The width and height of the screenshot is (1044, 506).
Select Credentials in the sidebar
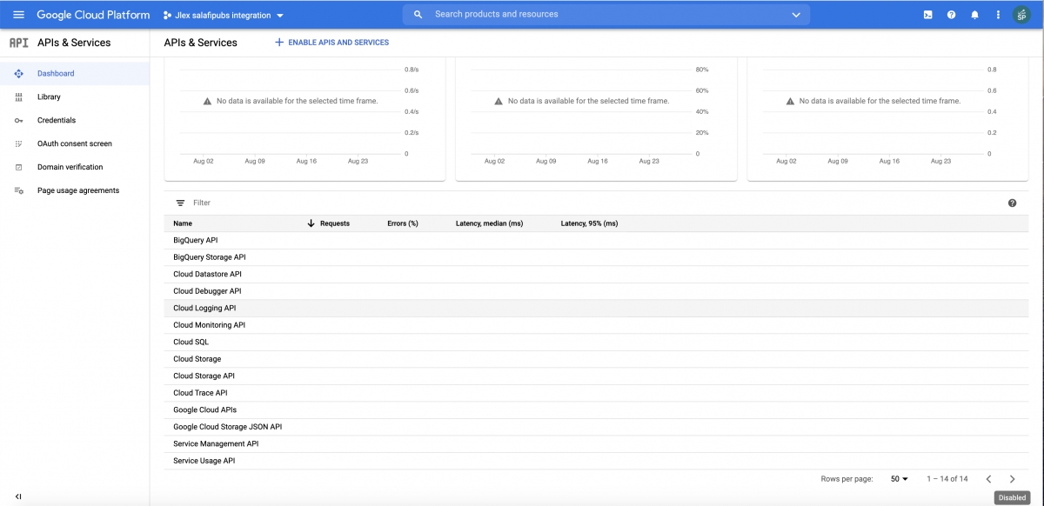coord(56,121)
